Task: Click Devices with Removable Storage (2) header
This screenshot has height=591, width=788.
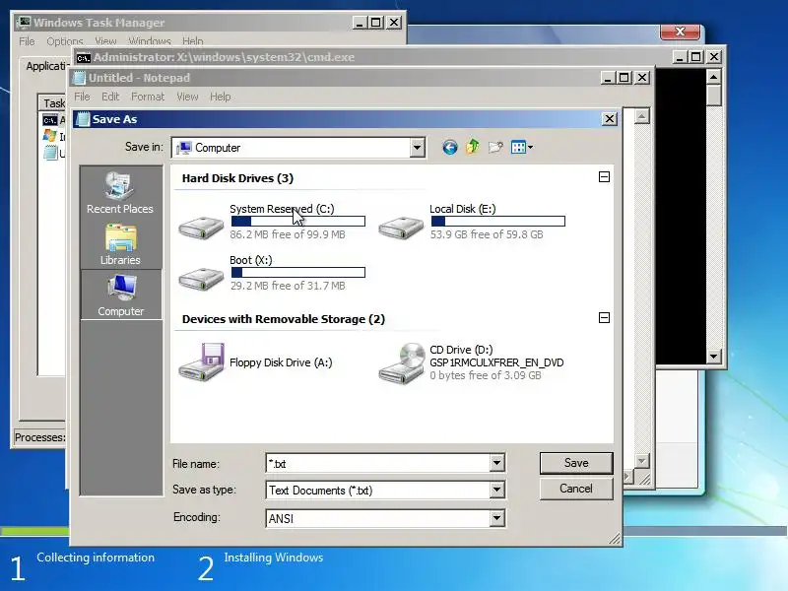Action: click(284, 319)
